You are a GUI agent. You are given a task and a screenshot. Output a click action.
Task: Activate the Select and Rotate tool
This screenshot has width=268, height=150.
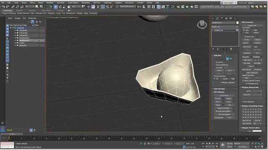tap(60, 7)
